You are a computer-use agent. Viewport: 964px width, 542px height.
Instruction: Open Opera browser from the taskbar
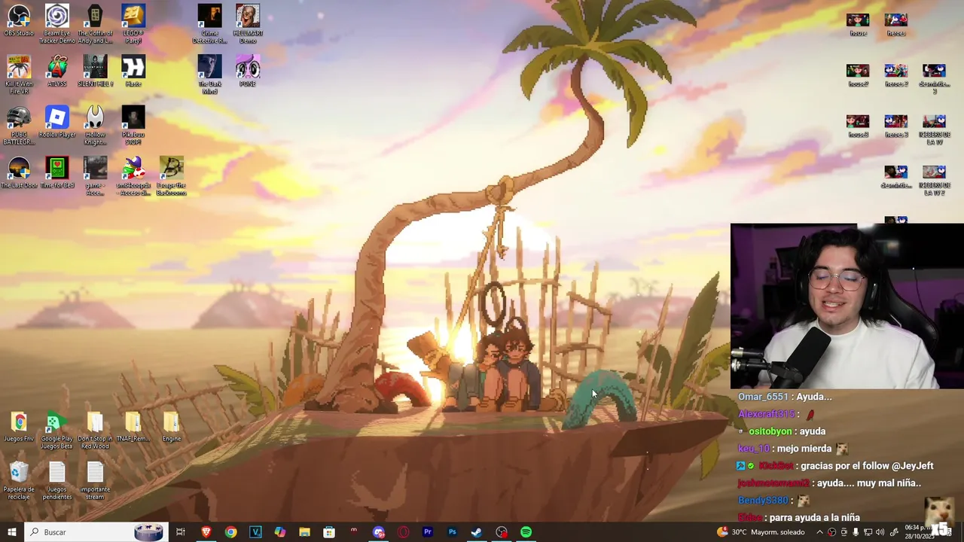403,532
